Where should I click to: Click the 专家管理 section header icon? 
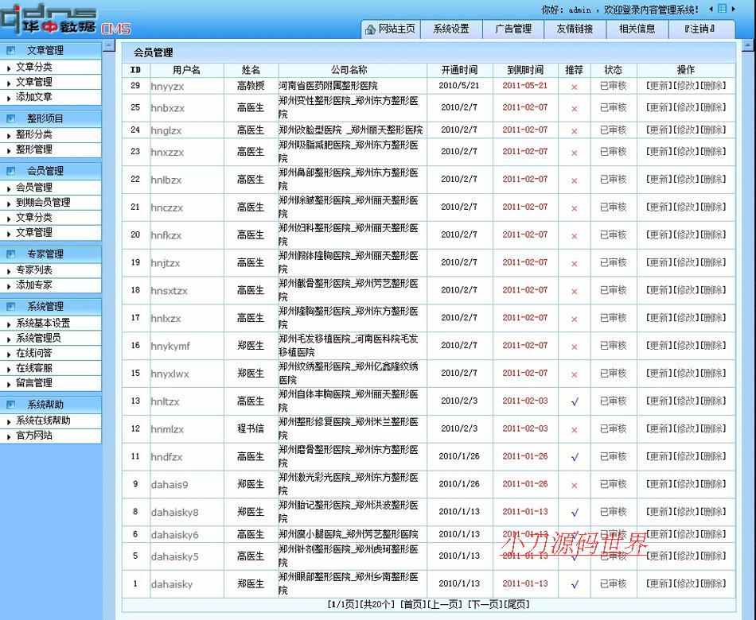click(x=11, y=254)
